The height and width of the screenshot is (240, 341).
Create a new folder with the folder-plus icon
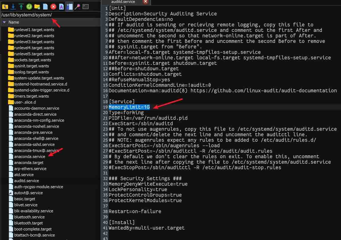pos(37,6)
